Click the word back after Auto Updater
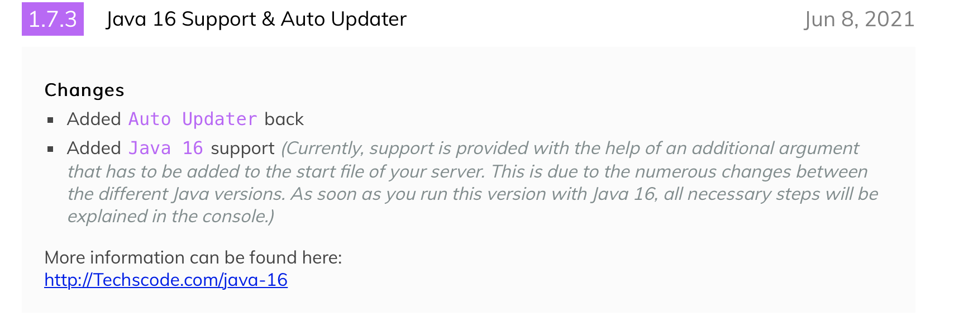The image size is (954, 316). pyautogui.click(x=284, y=119)
